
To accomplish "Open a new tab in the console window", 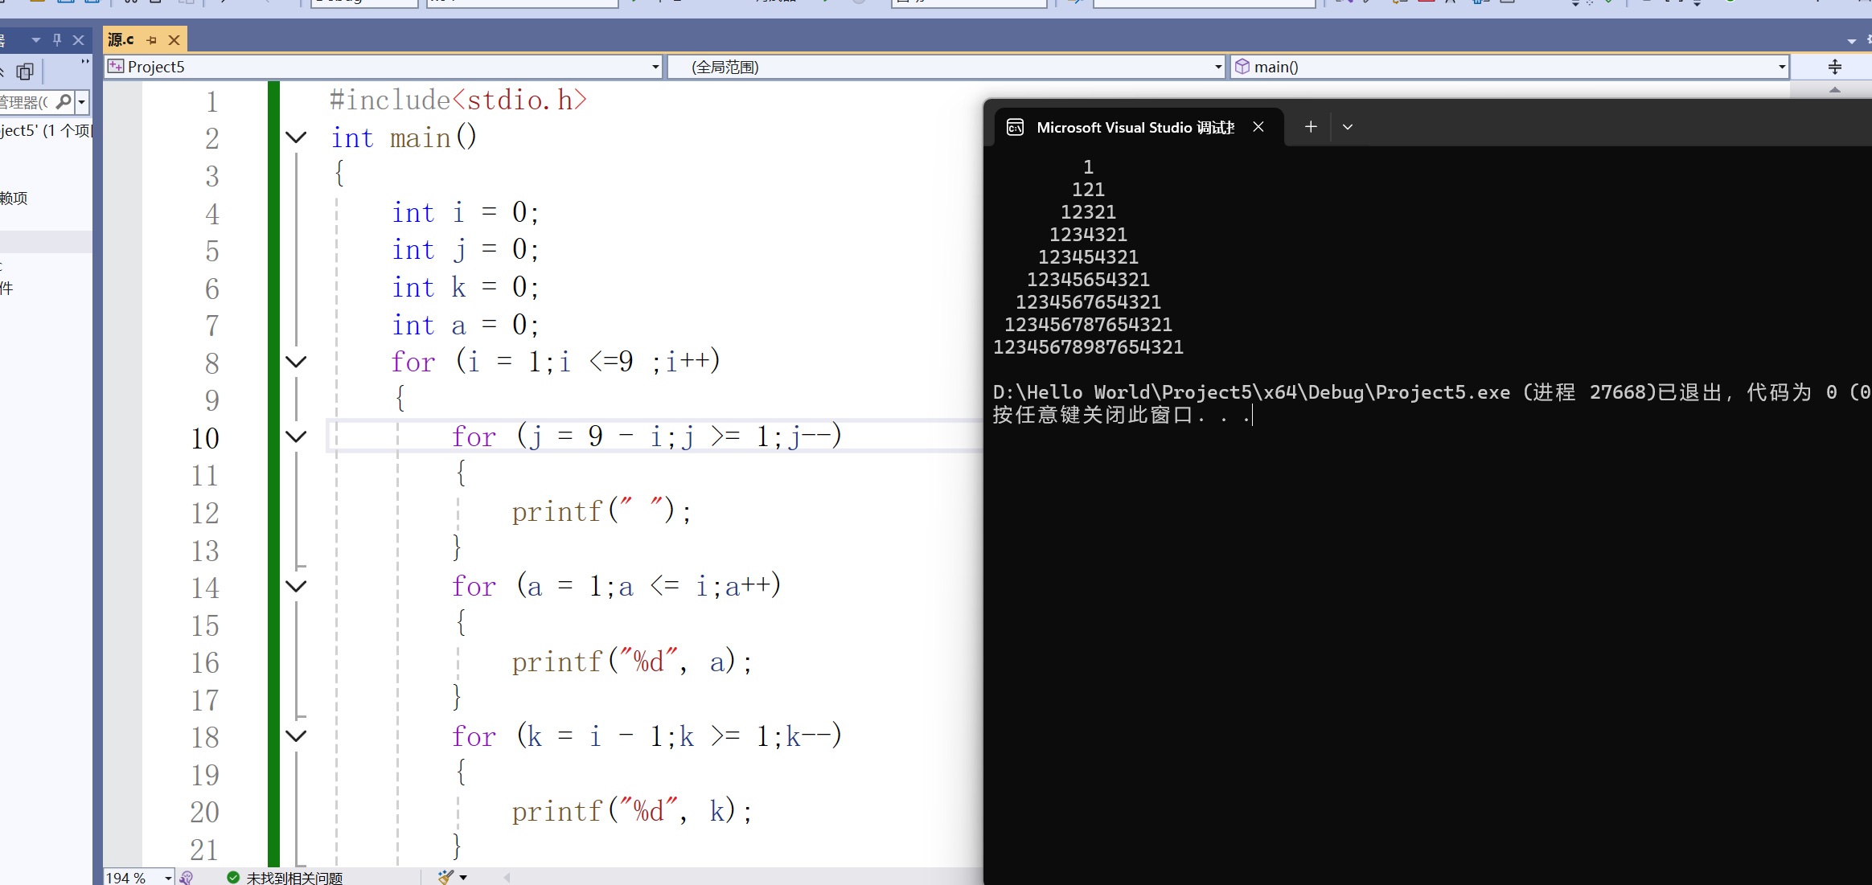I will pos(1310,127).
